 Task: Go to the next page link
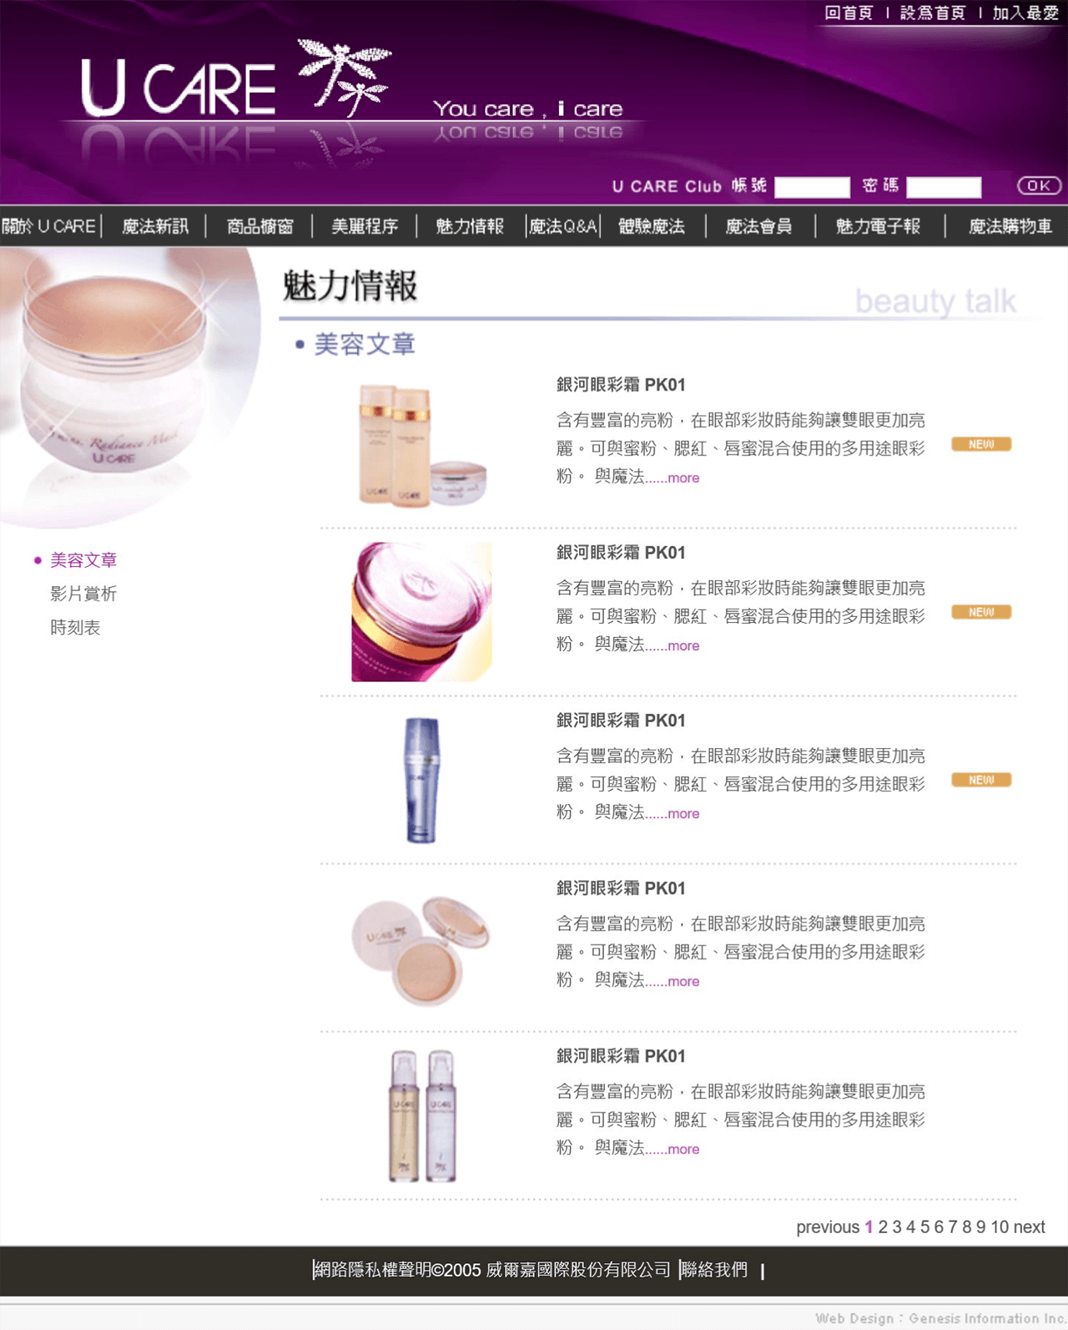(1030, 1227)
